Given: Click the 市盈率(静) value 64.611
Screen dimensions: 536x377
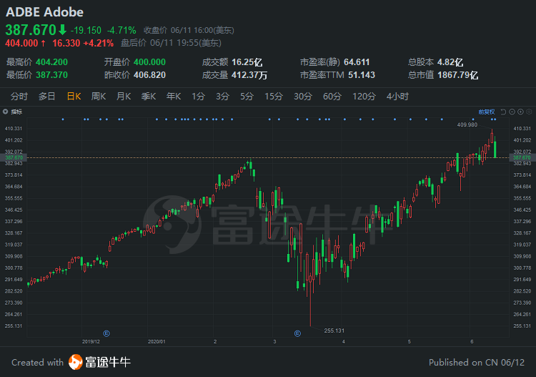Looking at the screenshot, I should point(357,62).
